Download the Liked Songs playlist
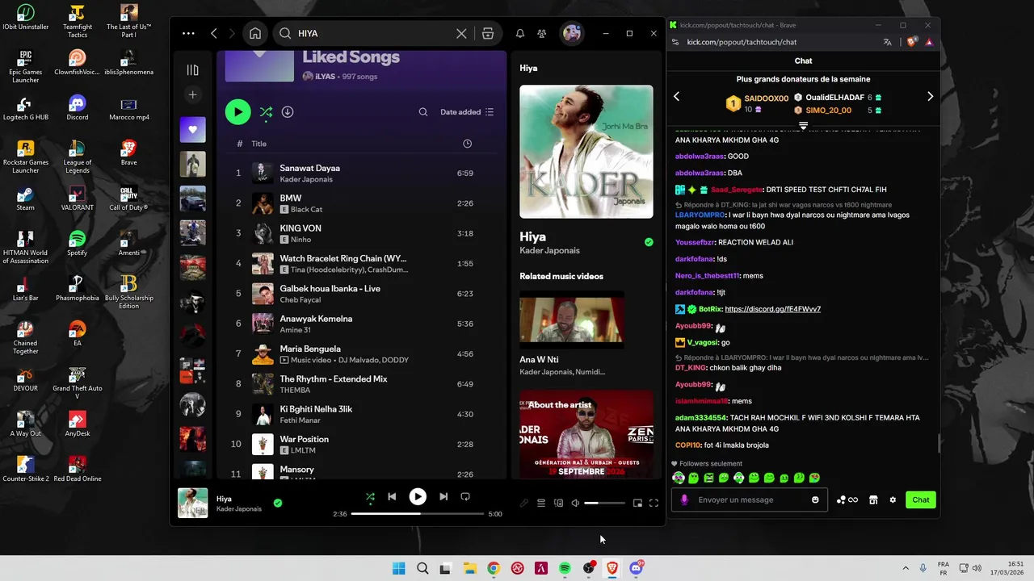Image resolution: width=1034 pixels, height=581 pixels. (288, 112)
